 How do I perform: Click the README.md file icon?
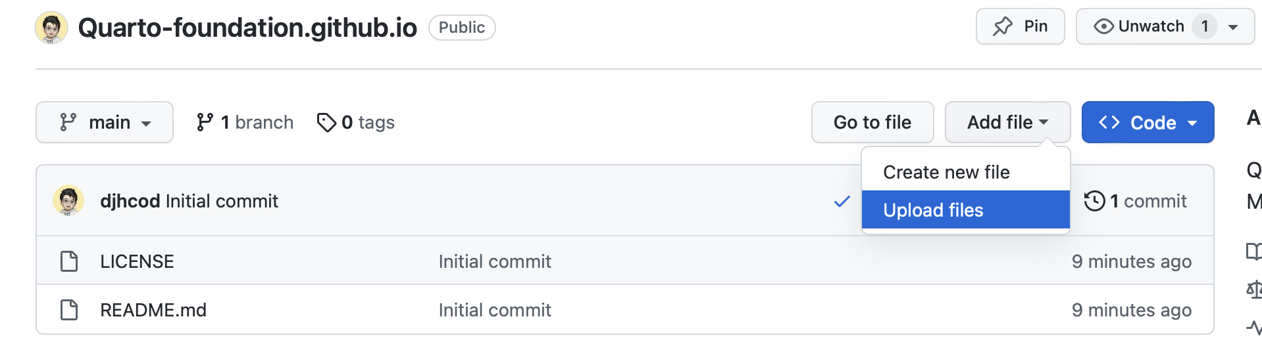click(69, 310)
